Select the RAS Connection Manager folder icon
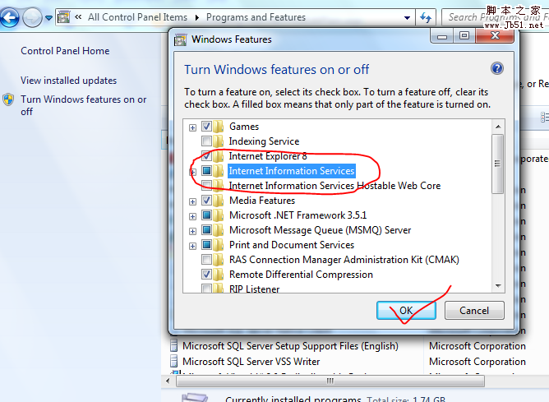549x402 pixels. [218, 260]
